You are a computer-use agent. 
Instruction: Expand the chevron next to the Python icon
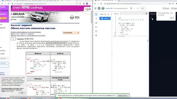(x=134, y=9)
